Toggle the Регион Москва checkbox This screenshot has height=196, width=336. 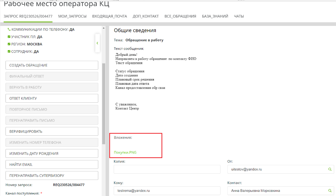[9, 44]
